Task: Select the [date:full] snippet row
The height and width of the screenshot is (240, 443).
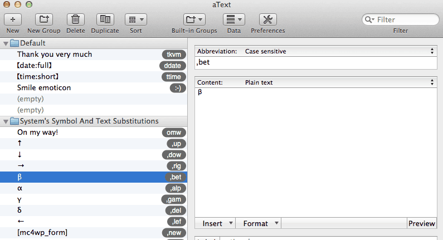Action: [x=94, y=66]
